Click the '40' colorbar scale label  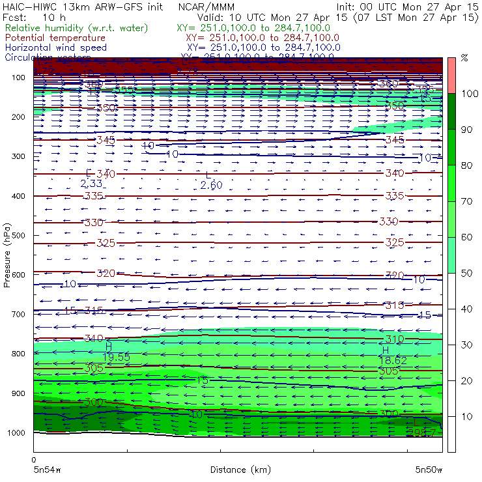[466, 309]
